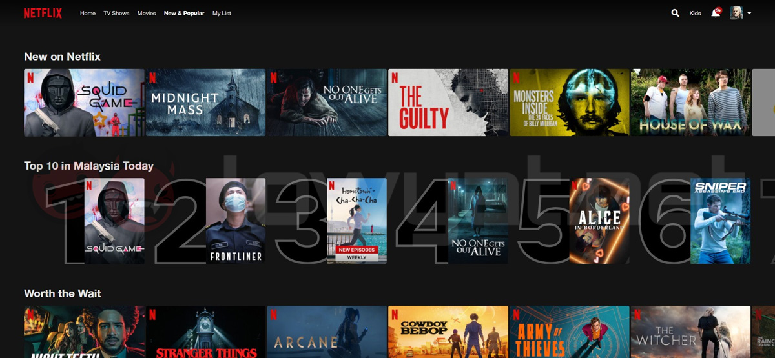Image resolution: width=775 pixels, height=358 pixels.
Task: Click the Netflix logo
Action: pyautogui.click(x=43, y=13)
